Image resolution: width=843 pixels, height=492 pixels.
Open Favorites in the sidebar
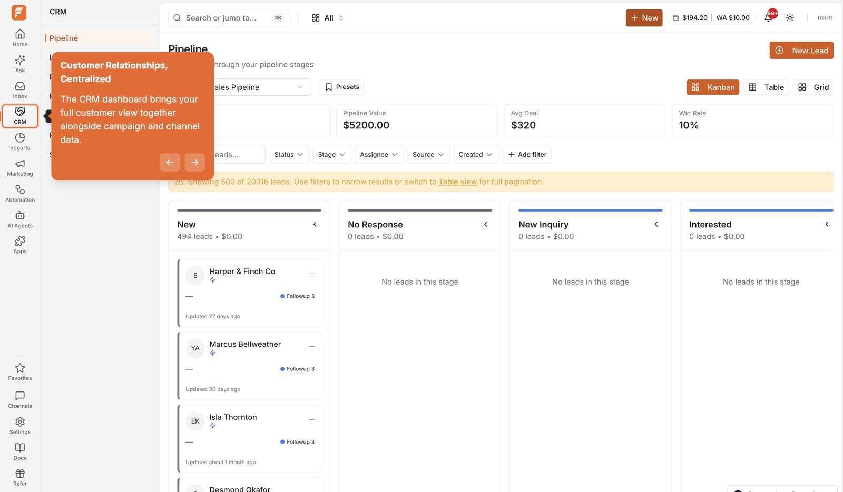(20, 371)
